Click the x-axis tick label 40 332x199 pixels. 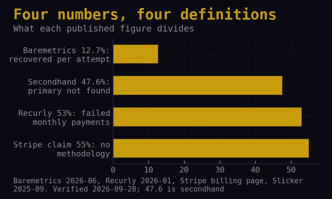coord(255,170)
